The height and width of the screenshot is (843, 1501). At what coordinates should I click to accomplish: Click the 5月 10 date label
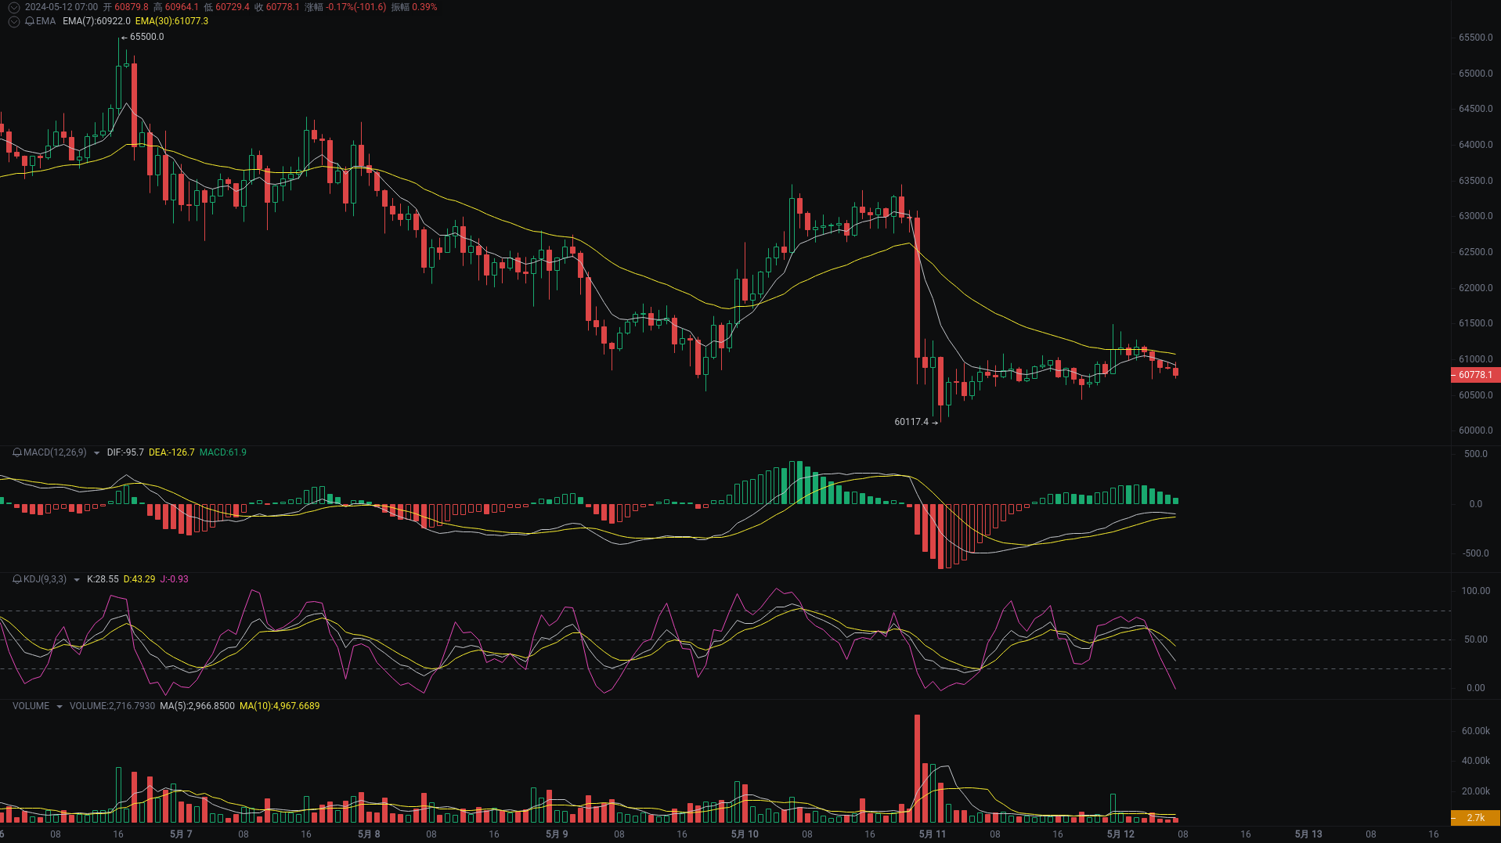click(745, 834)
